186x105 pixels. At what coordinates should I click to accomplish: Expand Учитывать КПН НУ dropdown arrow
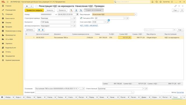tap(125, 18)
